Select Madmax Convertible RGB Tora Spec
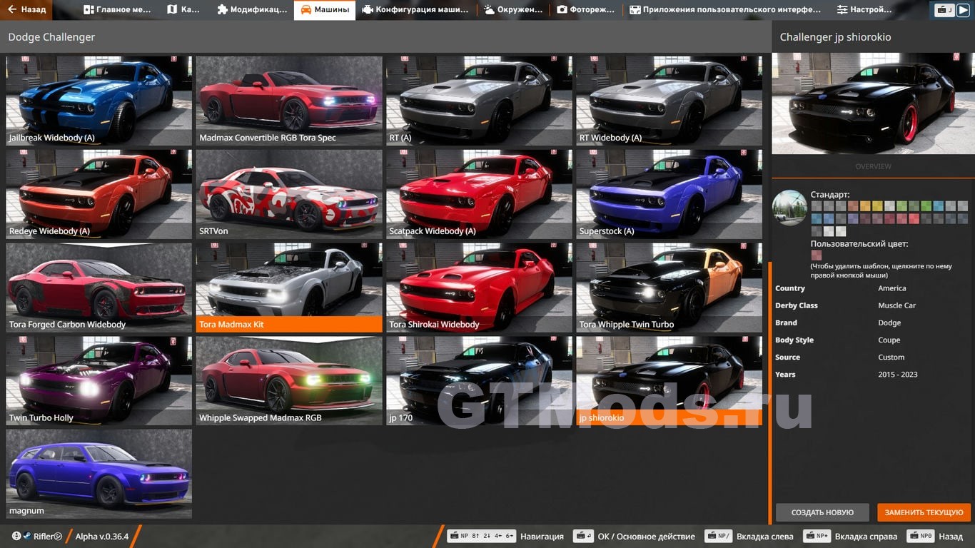The image size is (975, 548). click(289, 101)
